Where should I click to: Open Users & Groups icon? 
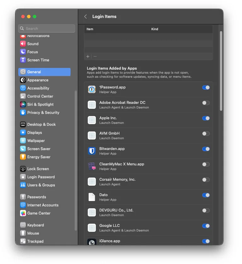[x=23, y=185]
